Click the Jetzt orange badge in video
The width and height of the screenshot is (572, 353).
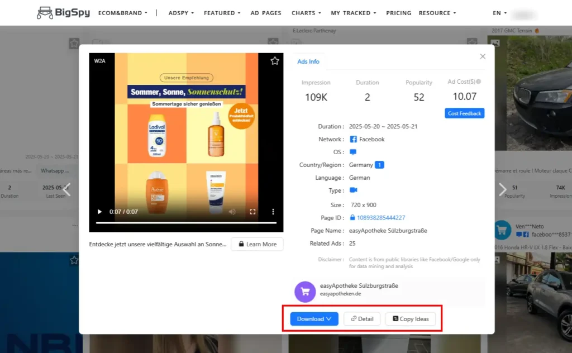(241, 116)
